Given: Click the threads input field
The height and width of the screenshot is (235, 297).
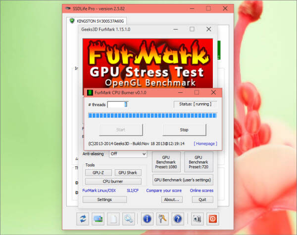Looking at the screenshot, I should [118, 105].
